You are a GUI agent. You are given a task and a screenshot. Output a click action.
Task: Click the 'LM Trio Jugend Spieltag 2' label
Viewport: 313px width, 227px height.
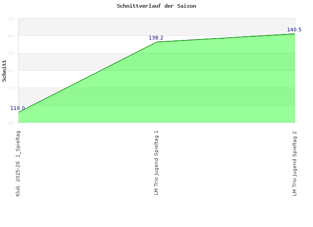(x=295, y=163)
